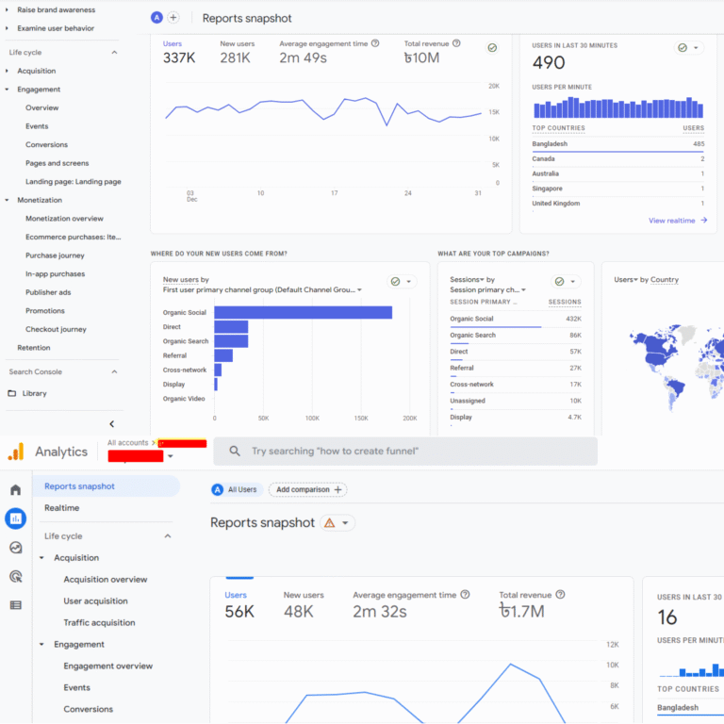Click the Add comparison button
The image size is (724, 724).
pyautogui.click(x=308, y=490)
